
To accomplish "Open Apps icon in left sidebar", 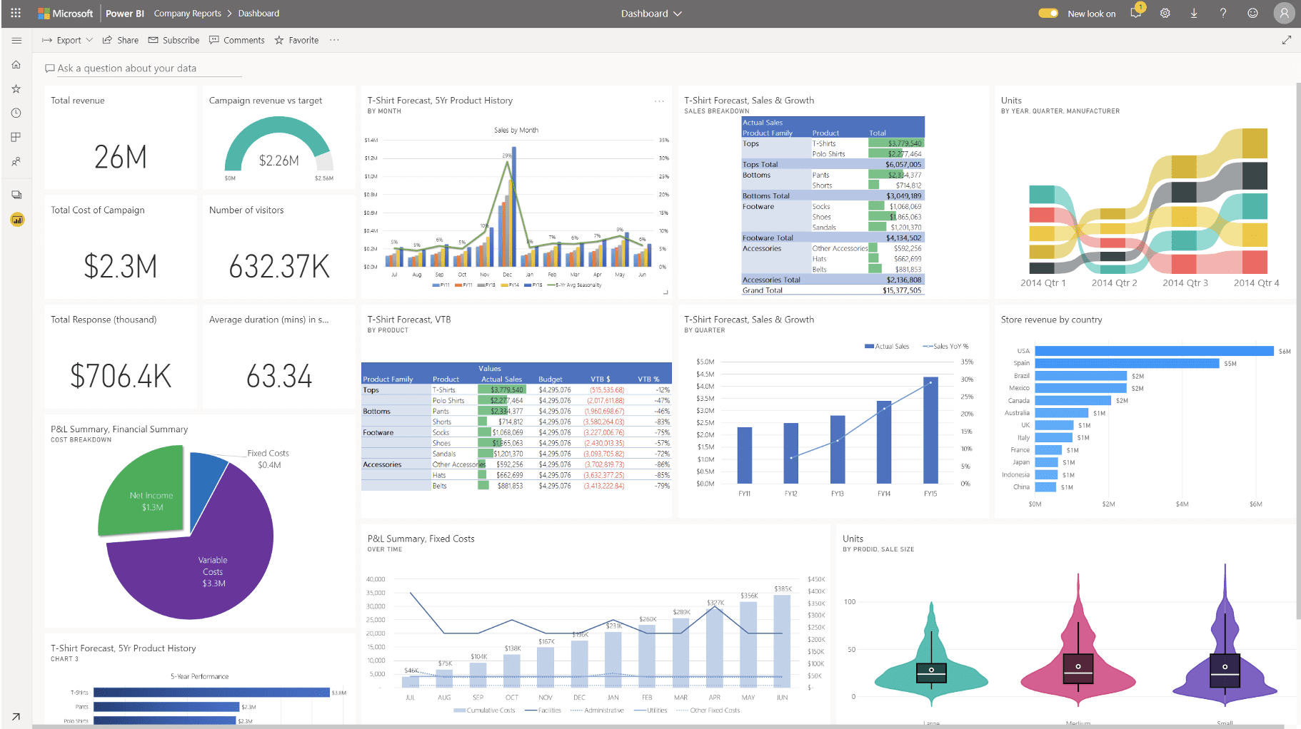I will pyautogui.click(x=16, y=137).
